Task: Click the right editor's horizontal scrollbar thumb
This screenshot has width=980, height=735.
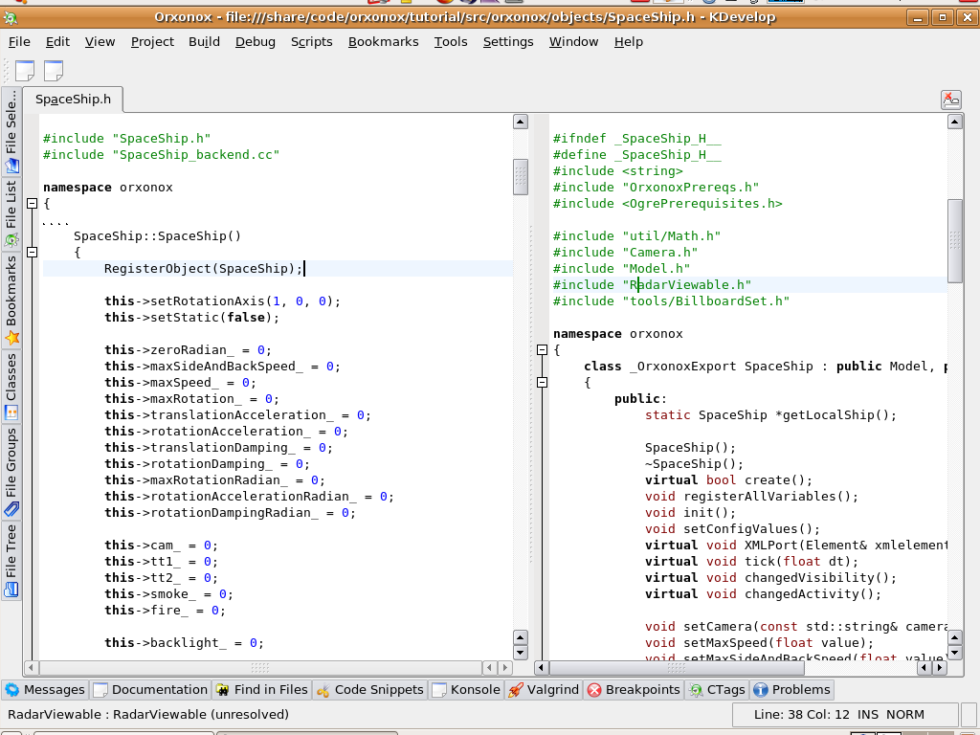Action: [677, 667]
